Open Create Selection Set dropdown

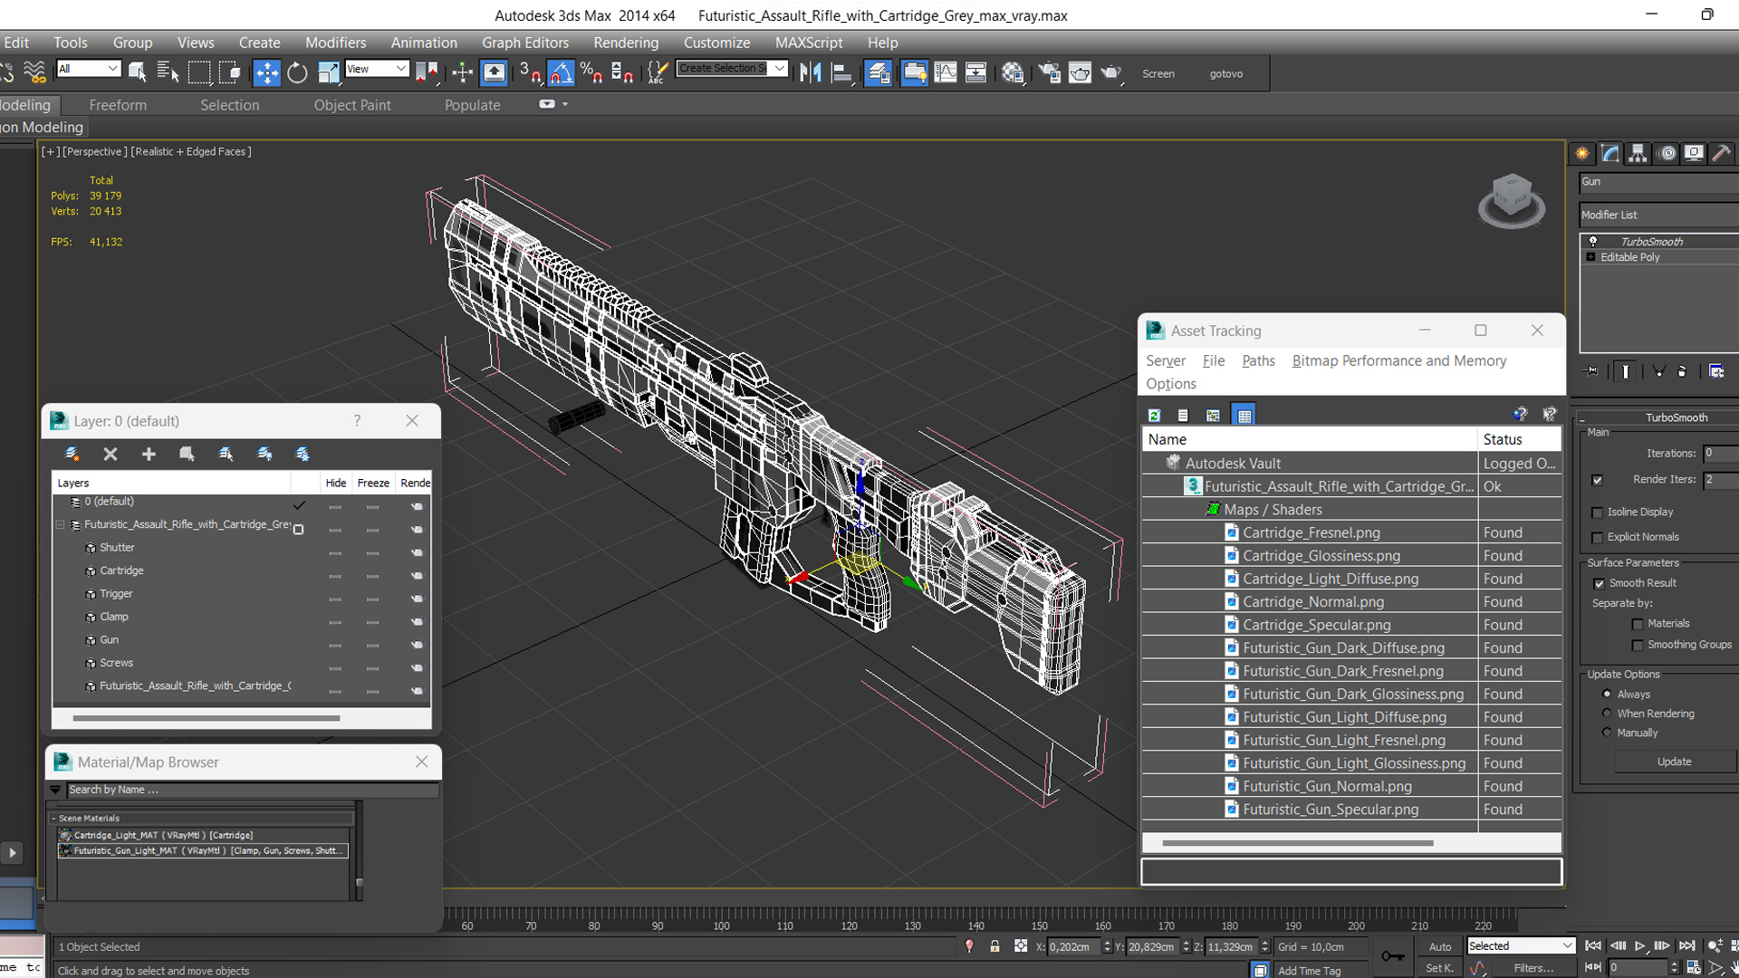point(732,69)
